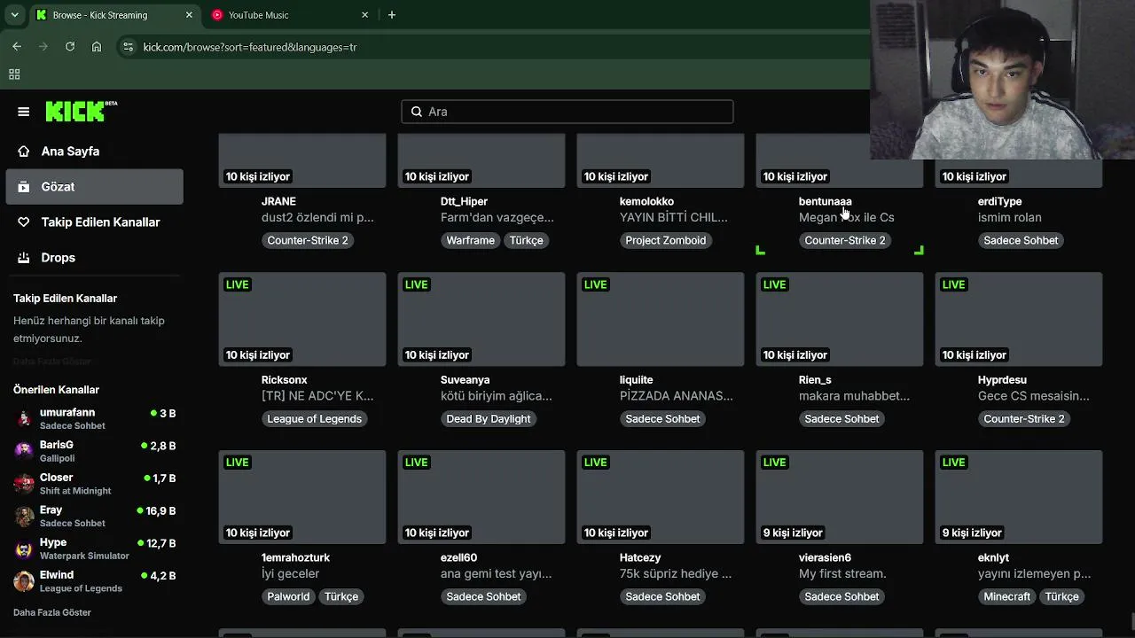Click the browser address bar URL
1135x638 pixels.
coord(250,47)
